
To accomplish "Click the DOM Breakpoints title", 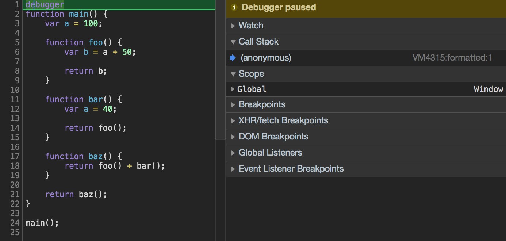I will [273, 137].
